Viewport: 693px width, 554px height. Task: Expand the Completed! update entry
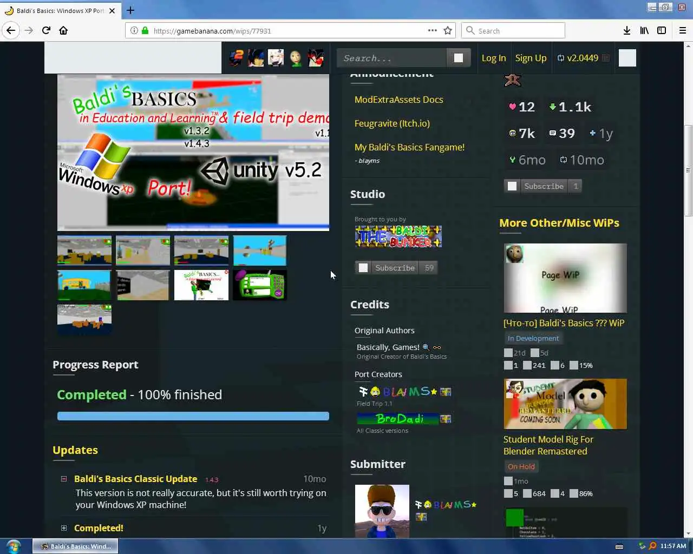(x=64, y=528)
